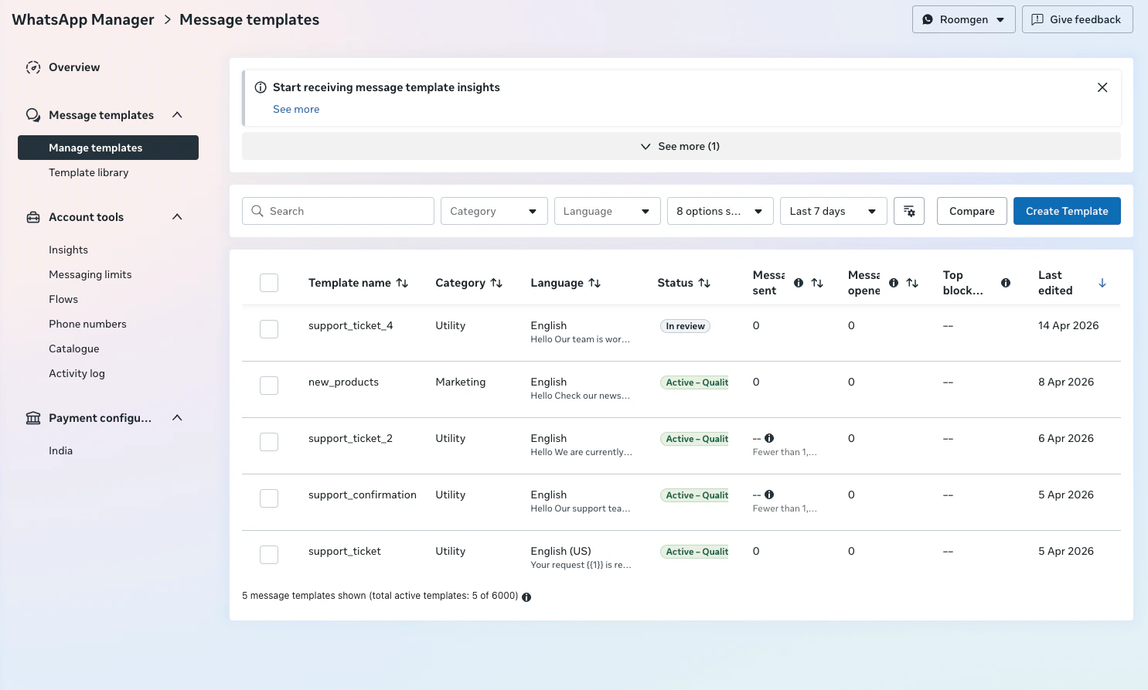The width and height of the screenshot is (1148, 690).
Task: Click the Create Template button
Action: coord(1066,211)
